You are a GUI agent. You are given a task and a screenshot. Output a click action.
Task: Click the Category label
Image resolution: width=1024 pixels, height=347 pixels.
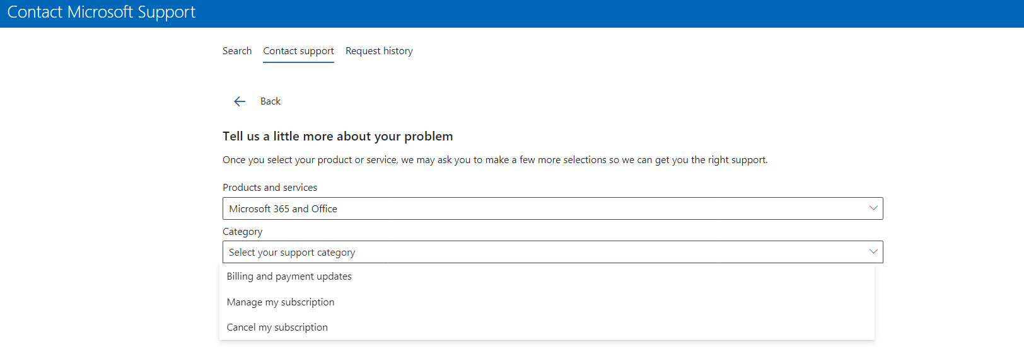242,232
